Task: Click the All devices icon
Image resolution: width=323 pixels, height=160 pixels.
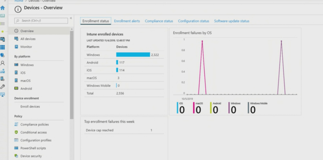Action: click(x=16, y=39)
